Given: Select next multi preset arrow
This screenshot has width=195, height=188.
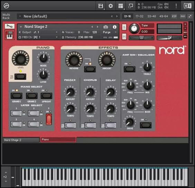Looking at the screenshot, I should (117, 16).
